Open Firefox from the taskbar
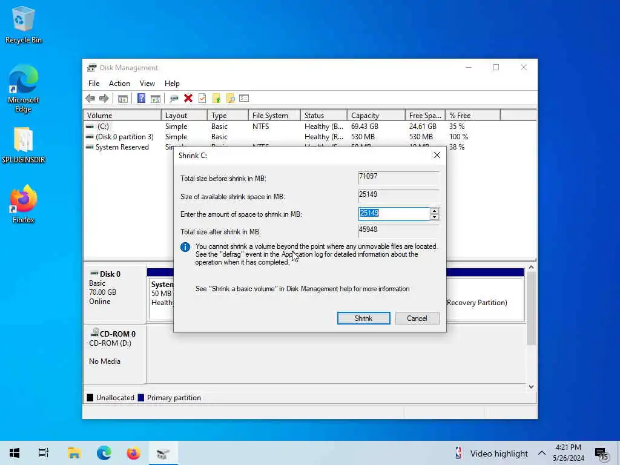 point(133,453)
